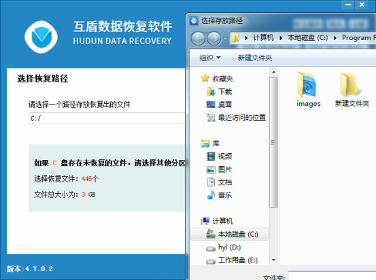Click the hyl (D:) drive icon
The width and height of the screenshot is (376, 280).
point(211,249)
